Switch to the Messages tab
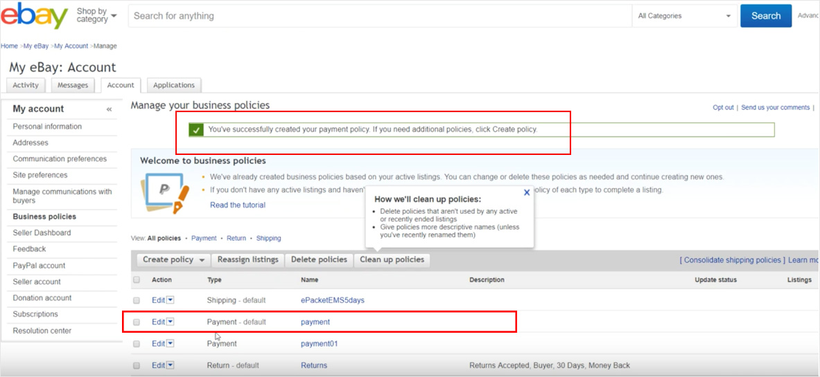This screenshot has width=820, height=377. pos(73,85)
